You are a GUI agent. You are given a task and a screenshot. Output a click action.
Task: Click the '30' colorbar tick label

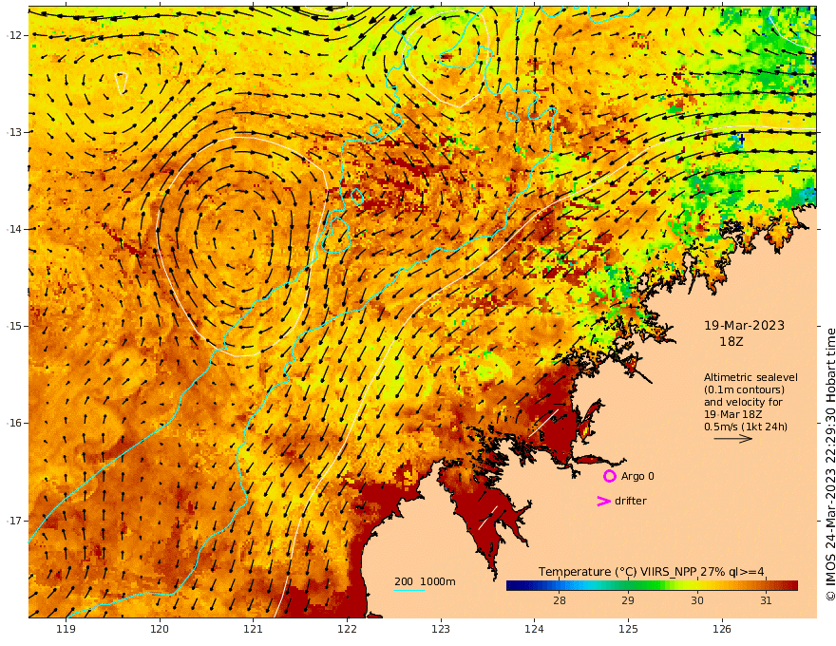pyautogui.click(x=697, y=600)
